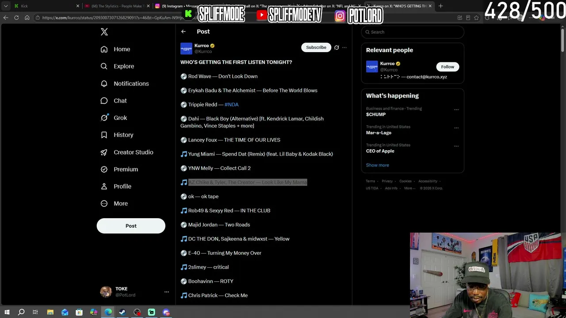566x318 pixels.
Task: Click the browser back arrow
Action: (x=6, y=18)
